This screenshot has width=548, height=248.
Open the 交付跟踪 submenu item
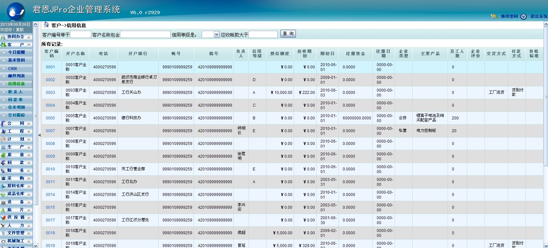pos(16,115)
